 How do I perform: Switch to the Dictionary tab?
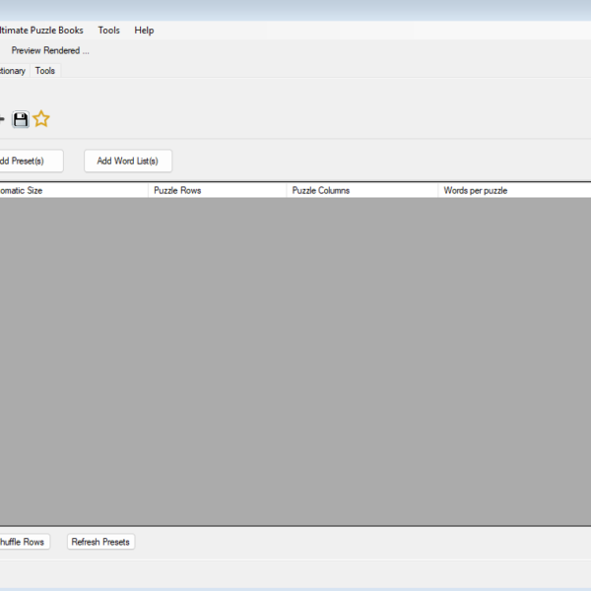(12, 71)
